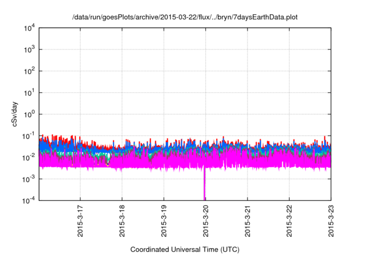This screenshot has width=365, height=255.
Task: Click the 10^-2 y-axis tick label
Action: click(x=29, y=158)
